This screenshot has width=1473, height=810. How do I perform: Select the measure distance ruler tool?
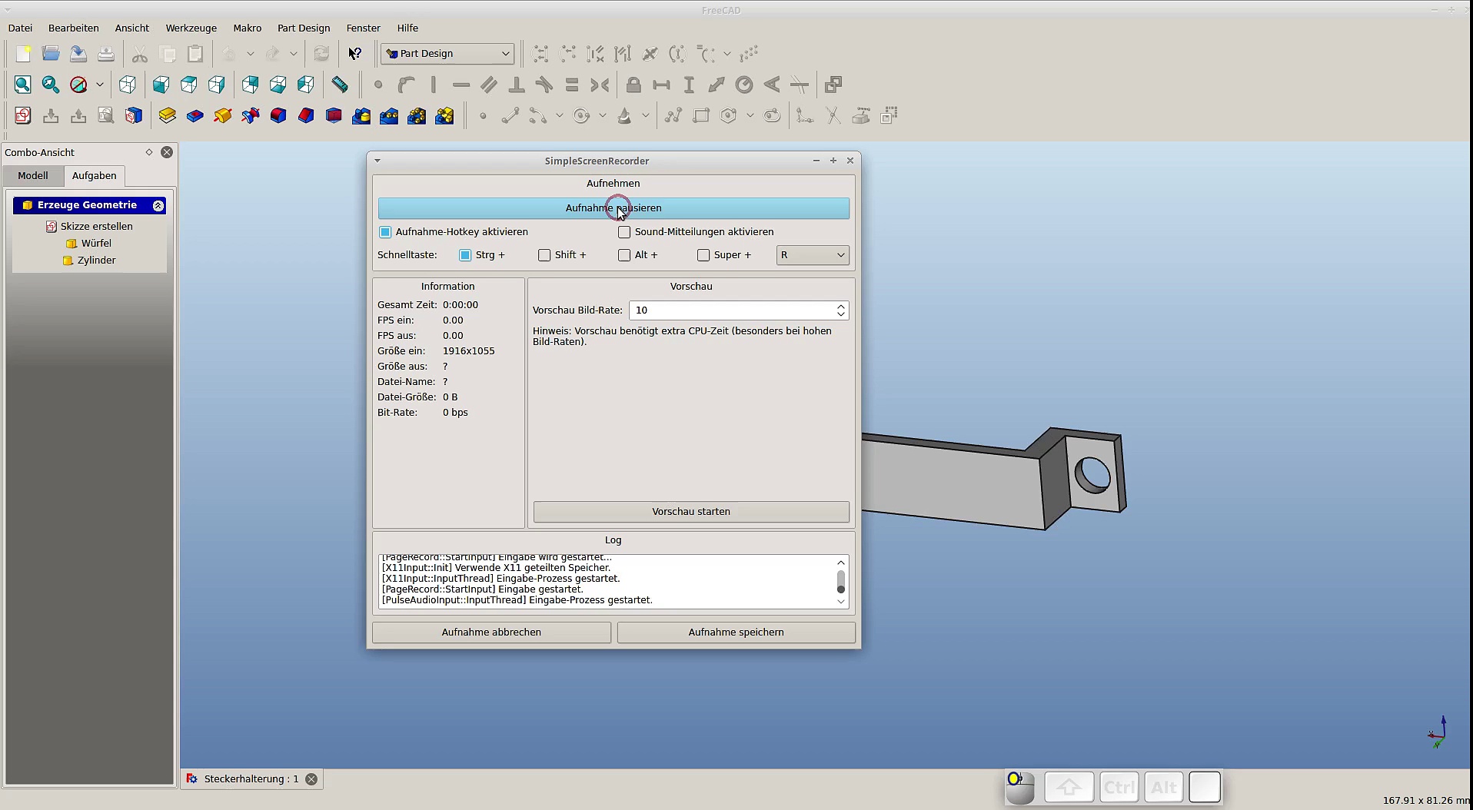[x=340, y=85]
